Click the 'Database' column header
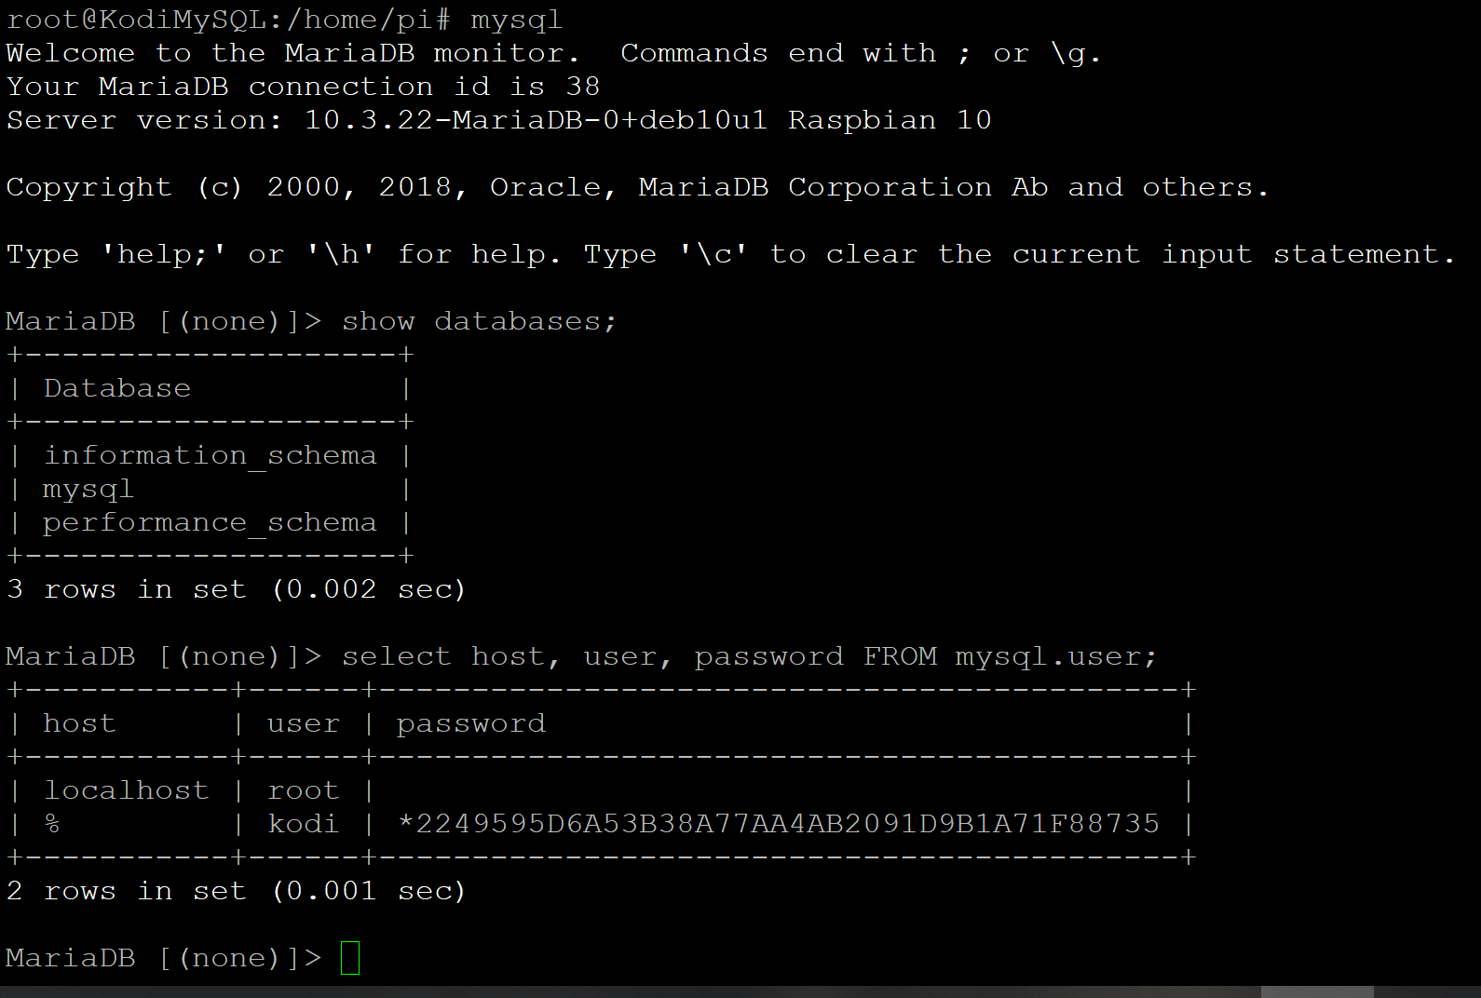 tap(116, 388)
